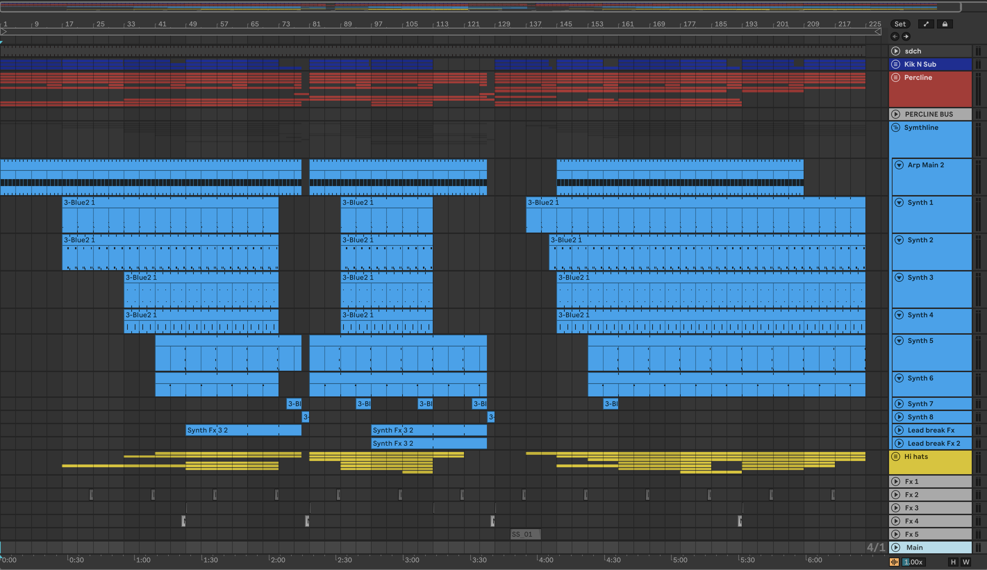The height and width of the screenshot is (570, 987).
Task: Click bar 81 in the beat ruler
Action: [x=316, y=24]
